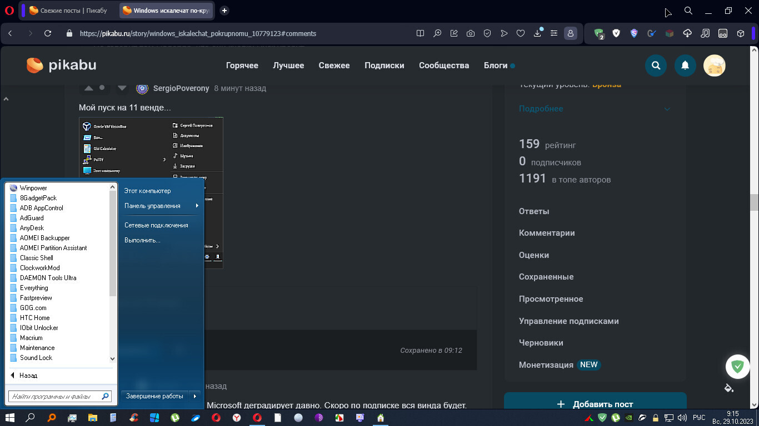
Task: Open the shield privacy protection icon
Action: 487,33
